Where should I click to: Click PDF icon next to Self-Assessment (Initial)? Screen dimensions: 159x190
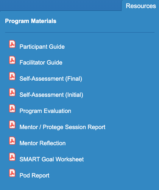[x=12, y=92]
